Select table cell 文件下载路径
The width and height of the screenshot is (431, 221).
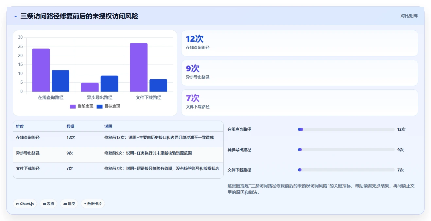click(x=28, y=169)
